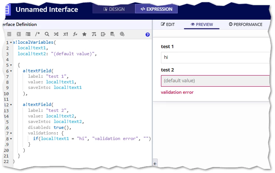Click local!text1, declaration on line 2

(33, 48)
